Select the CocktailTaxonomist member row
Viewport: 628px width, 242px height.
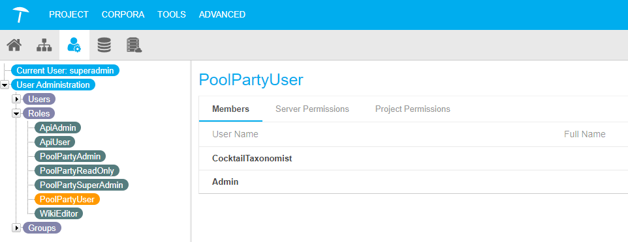coord(413,159)
